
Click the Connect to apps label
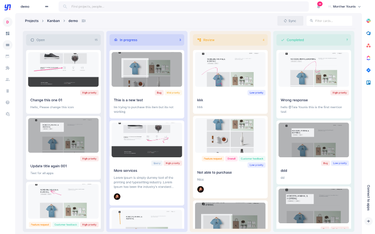click(x=368, y=197)
